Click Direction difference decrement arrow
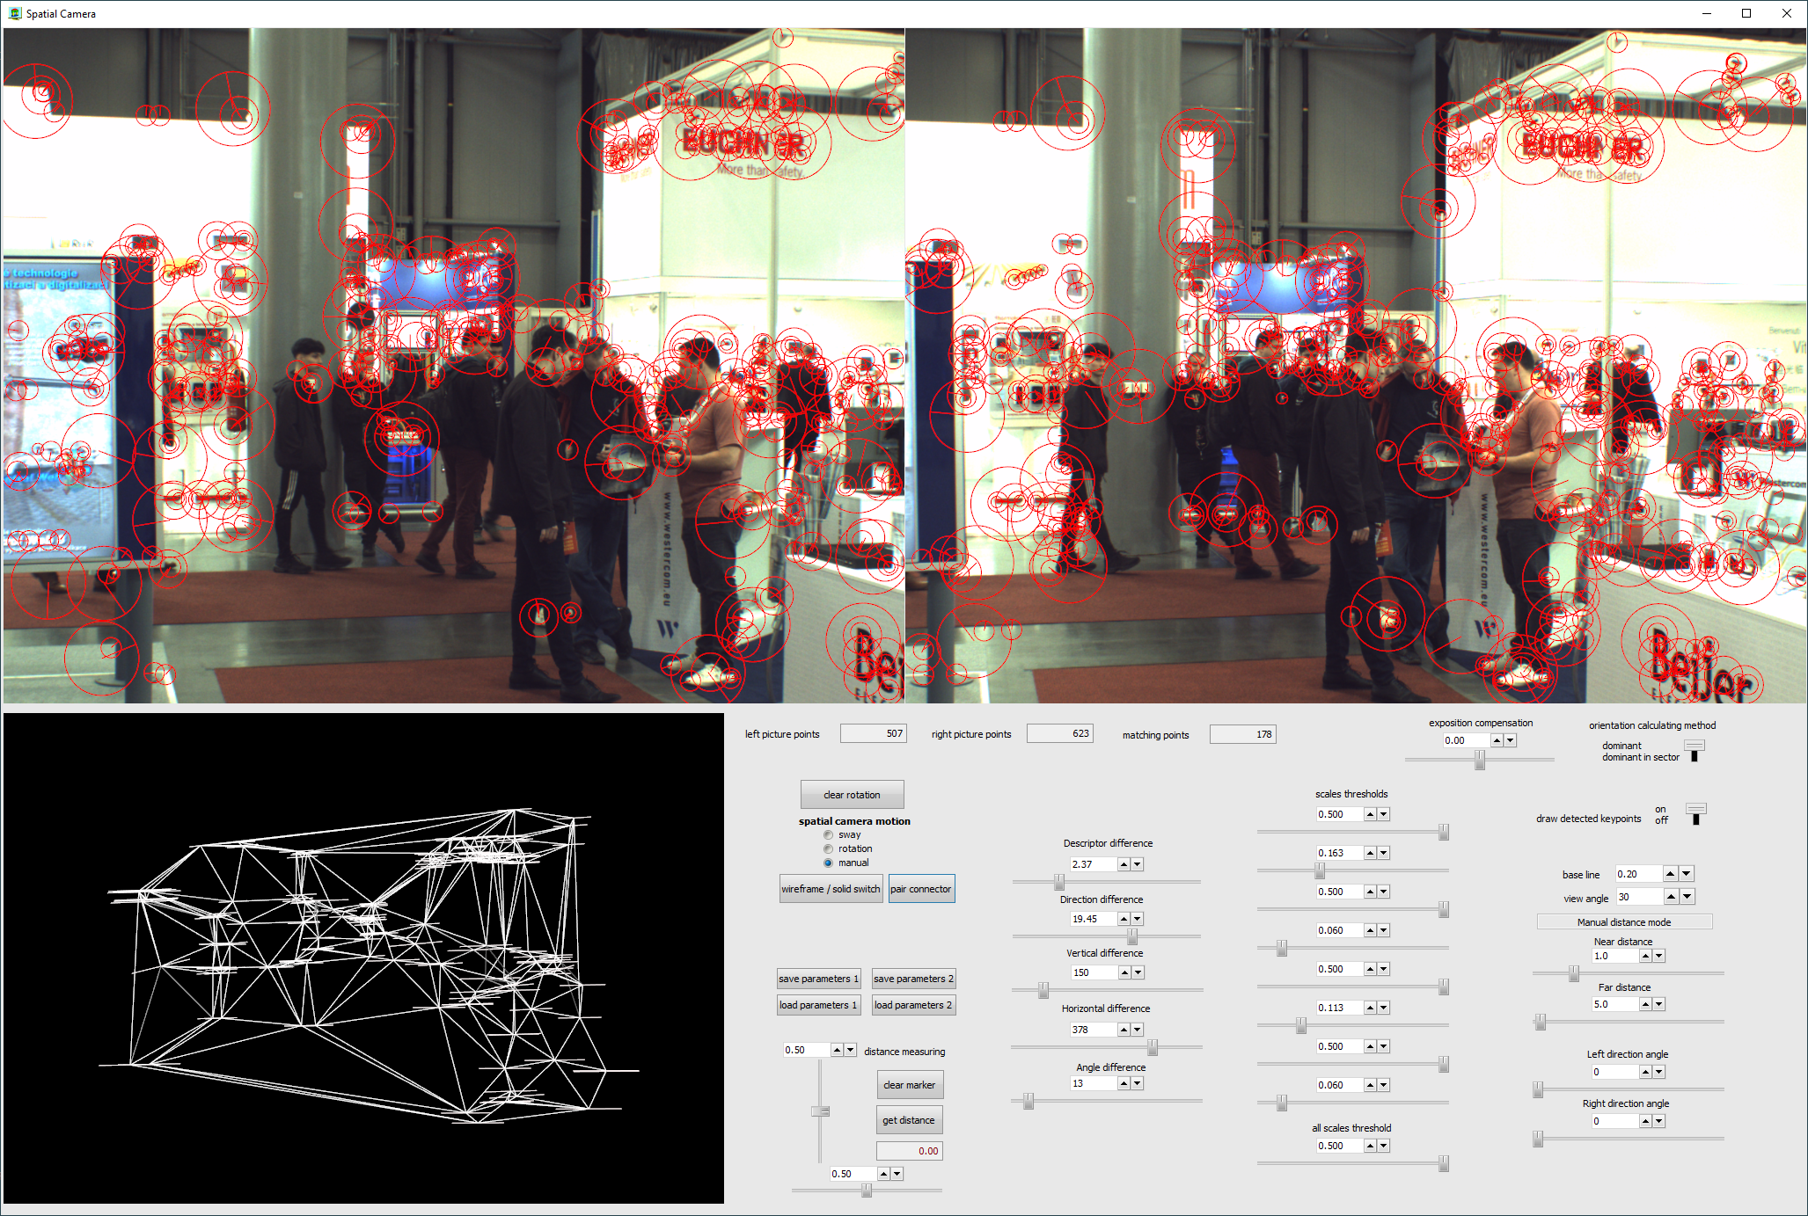 pos(1138,920)
